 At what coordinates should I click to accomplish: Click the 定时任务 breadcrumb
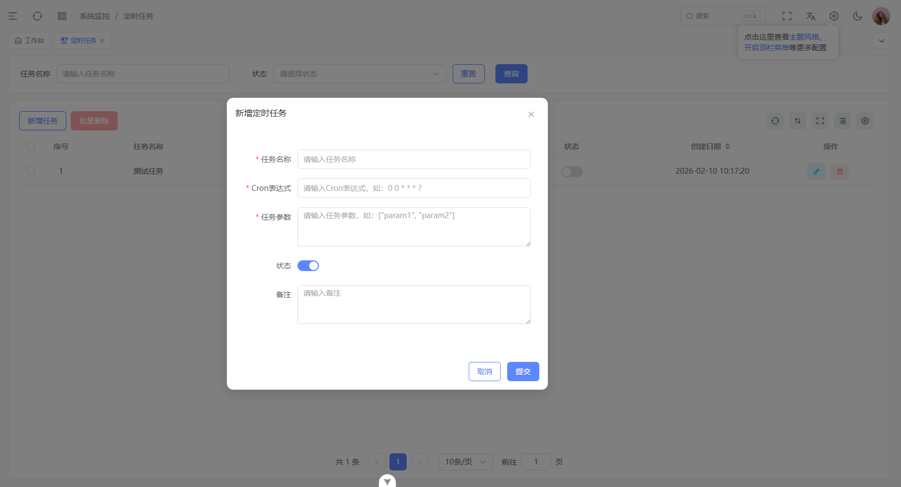[139, 16]
